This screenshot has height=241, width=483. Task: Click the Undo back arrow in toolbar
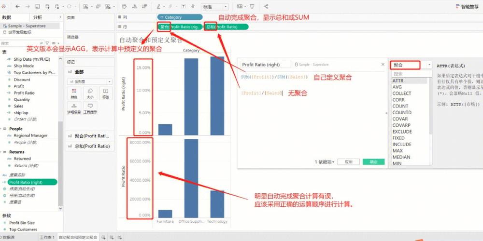(x=17, y=6)
